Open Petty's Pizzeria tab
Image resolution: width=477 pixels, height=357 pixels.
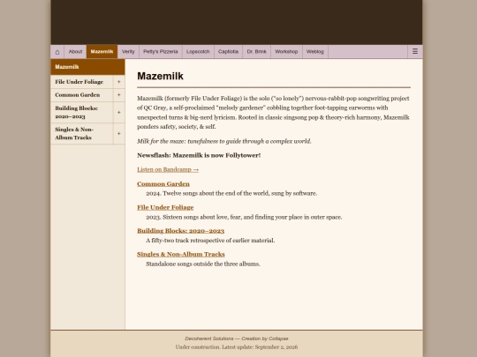click(161, 52)
